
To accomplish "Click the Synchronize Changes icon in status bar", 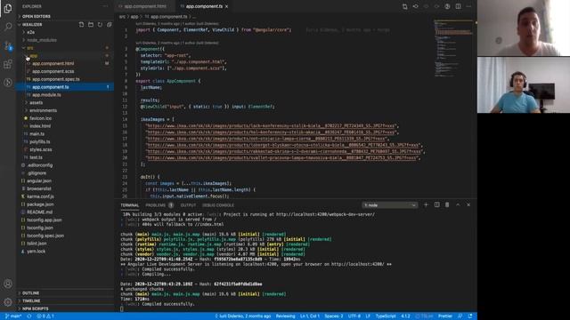I will coord(29,316).
